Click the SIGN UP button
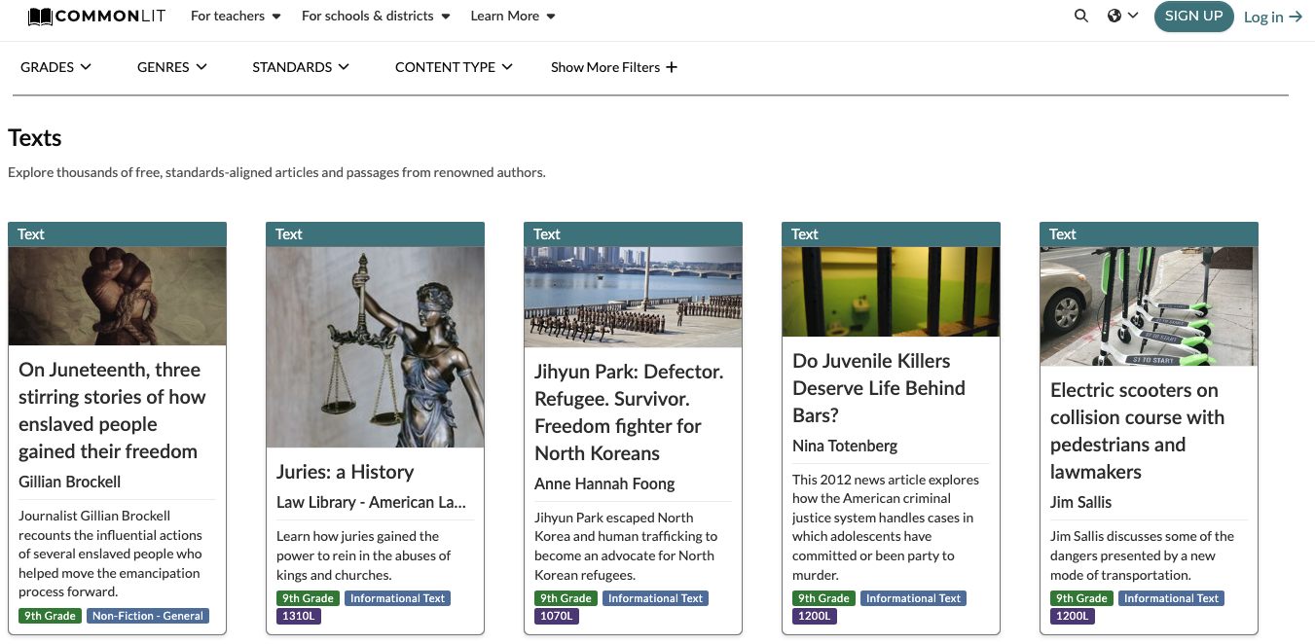Screen dimensions: 1315x644 pyautogui.click(x=1193, y=16)
